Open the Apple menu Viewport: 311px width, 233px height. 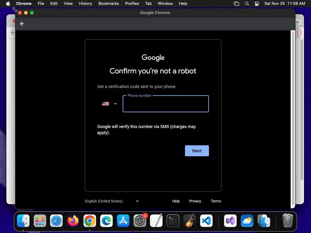point(8,4)
